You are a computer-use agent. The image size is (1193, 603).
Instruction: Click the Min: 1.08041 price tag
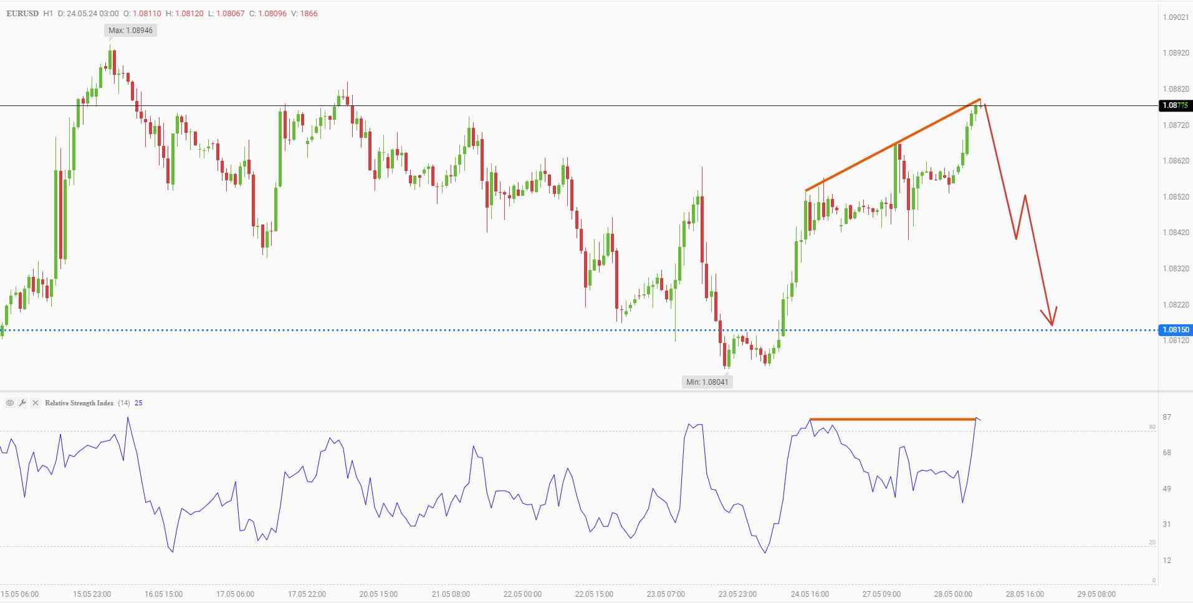click(x=707, y=382)
